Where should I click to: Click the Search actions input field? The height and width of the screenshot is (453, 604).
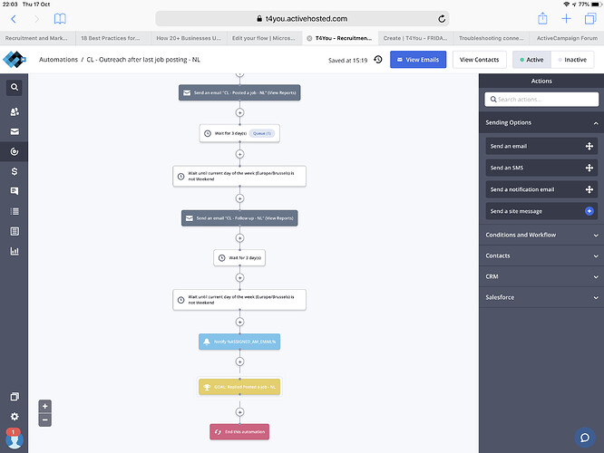(541, 100)
